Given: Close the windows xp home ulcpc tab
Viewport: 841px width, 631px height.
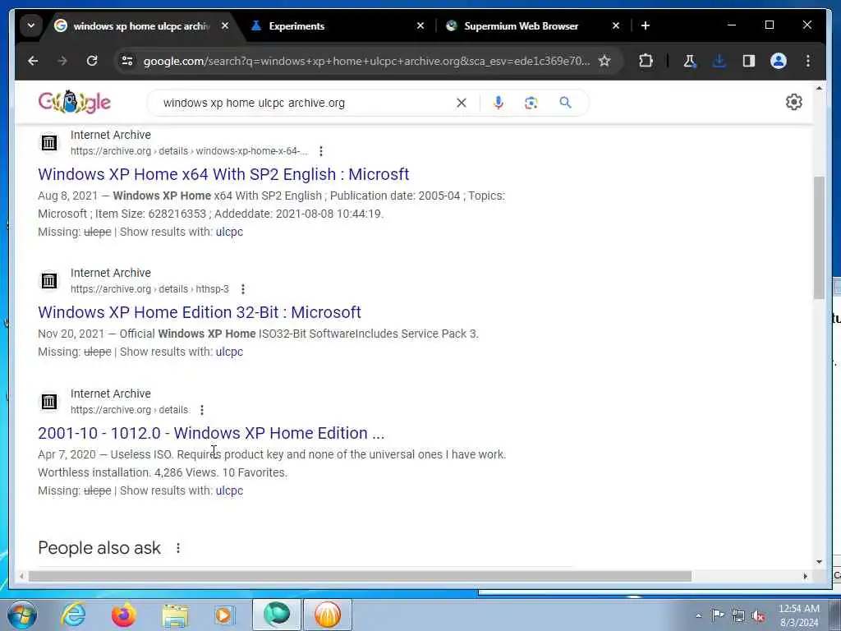Looking at the screenshot, I should (225, 25).
